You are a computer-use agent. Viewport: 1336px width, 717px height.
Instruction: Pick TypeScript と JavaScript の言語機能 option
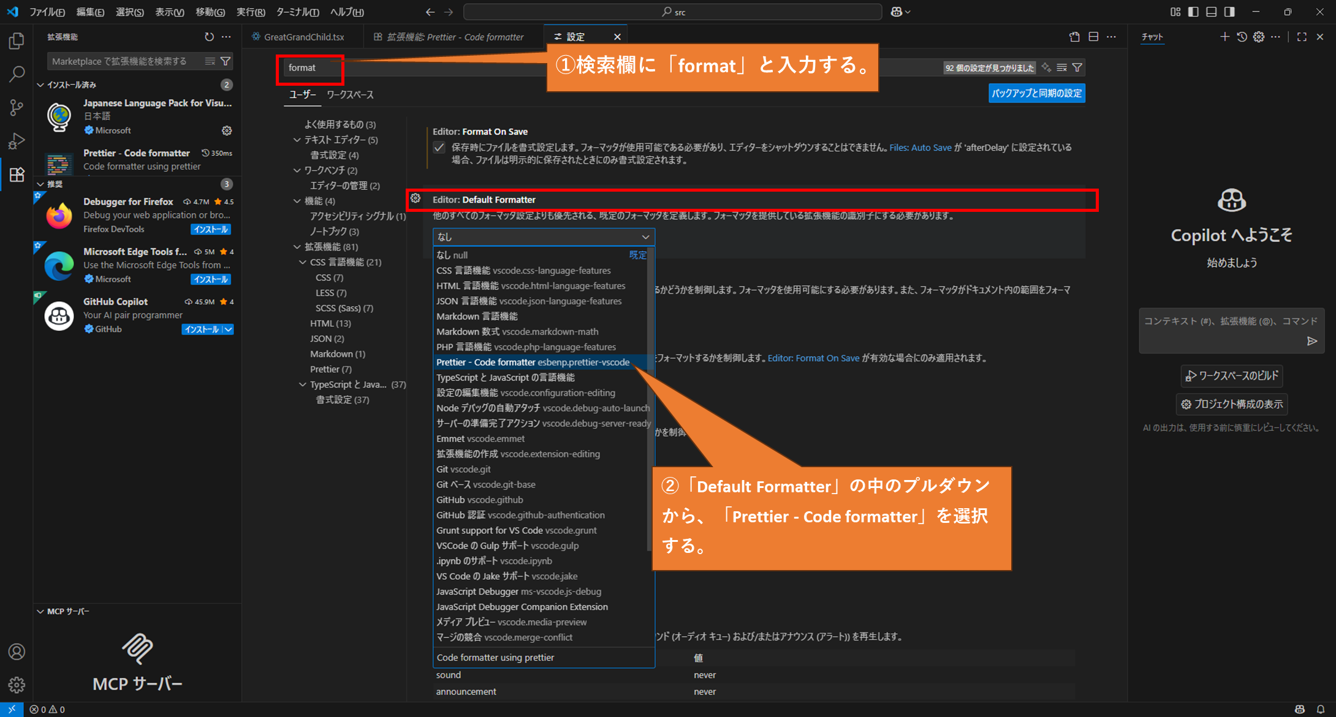(x=542, y=378)
